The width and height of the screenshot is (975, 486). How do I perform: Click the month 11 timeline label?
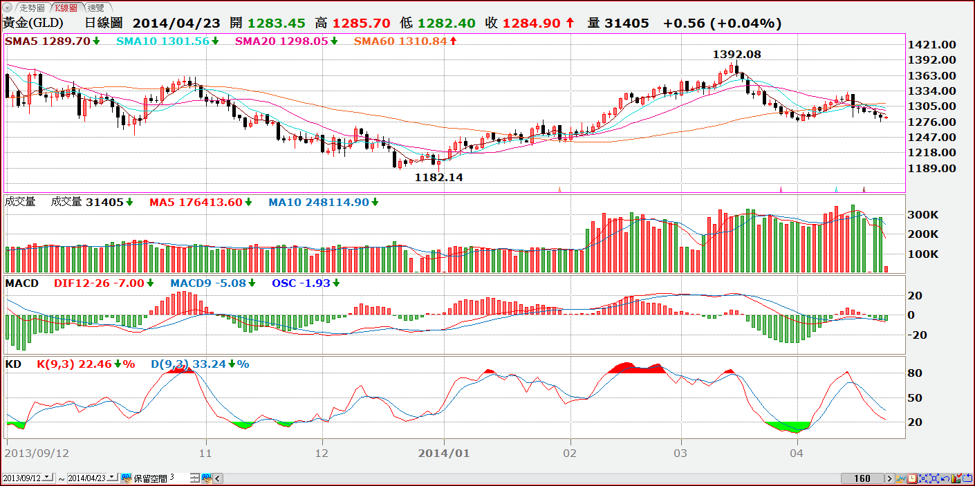pyautogui.click(x=205, y=454)
